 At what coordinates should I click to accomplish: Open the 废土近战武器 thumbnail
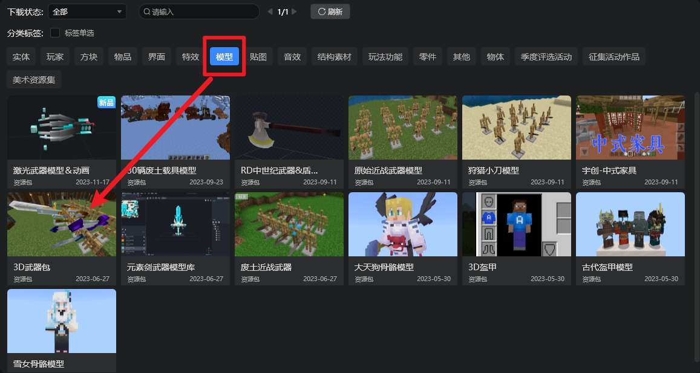click(x=289, y=224)
